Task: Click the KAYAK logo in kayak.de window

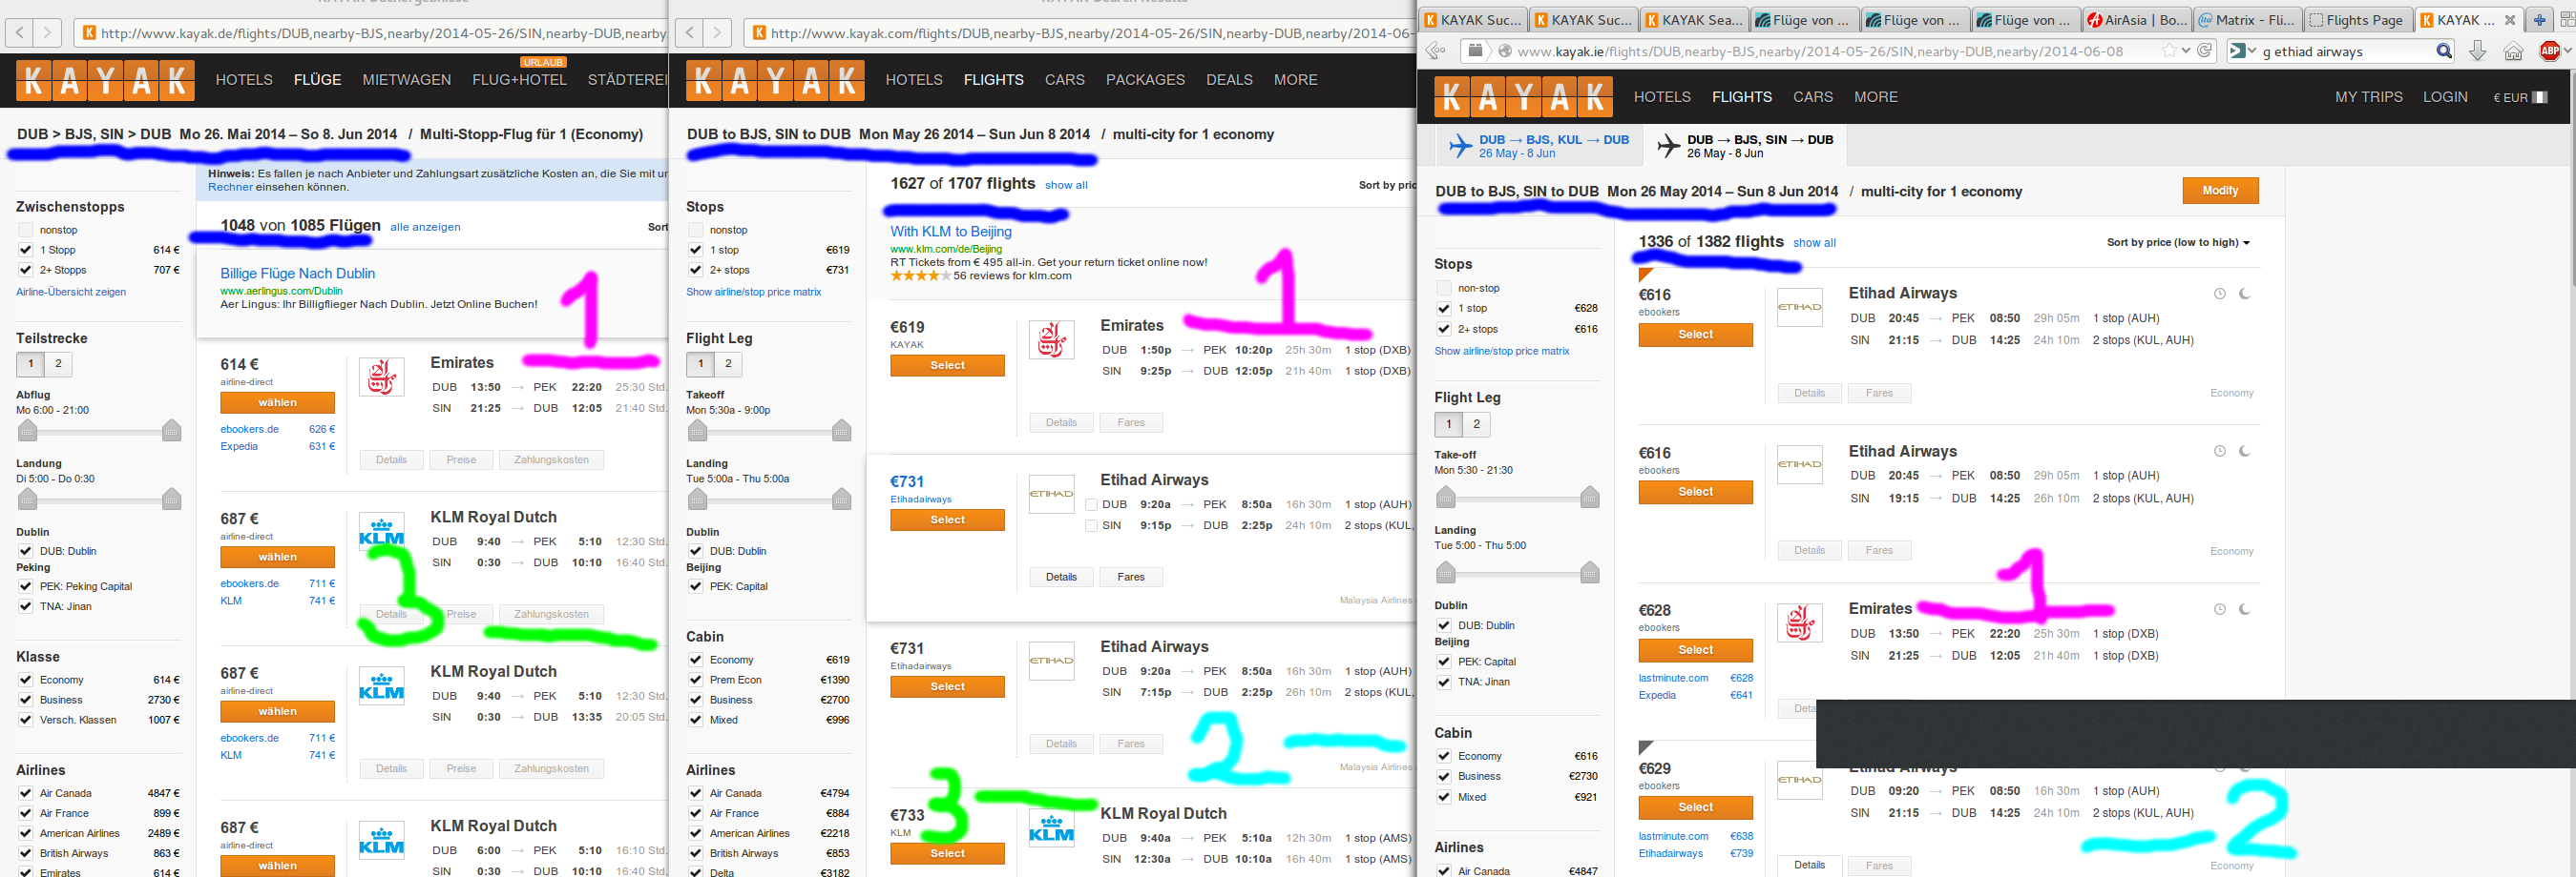Action: coord(105,80)
